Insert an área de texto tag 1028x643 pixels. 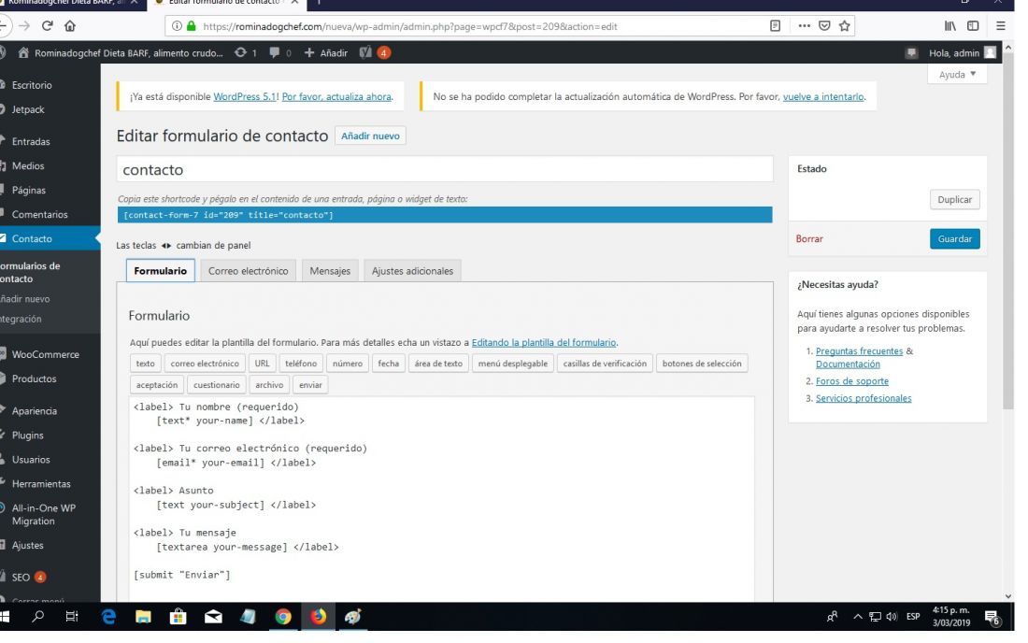click(438, 364)
